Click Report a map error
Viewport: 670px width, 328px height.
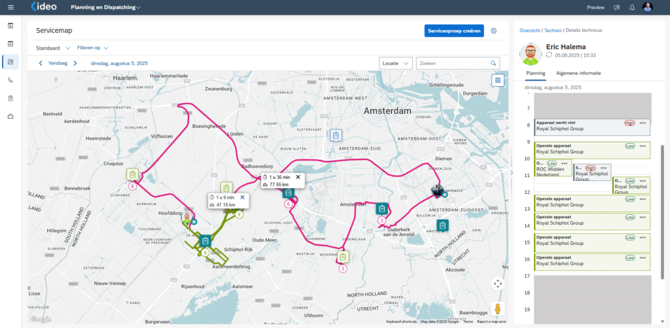(491, 321)
